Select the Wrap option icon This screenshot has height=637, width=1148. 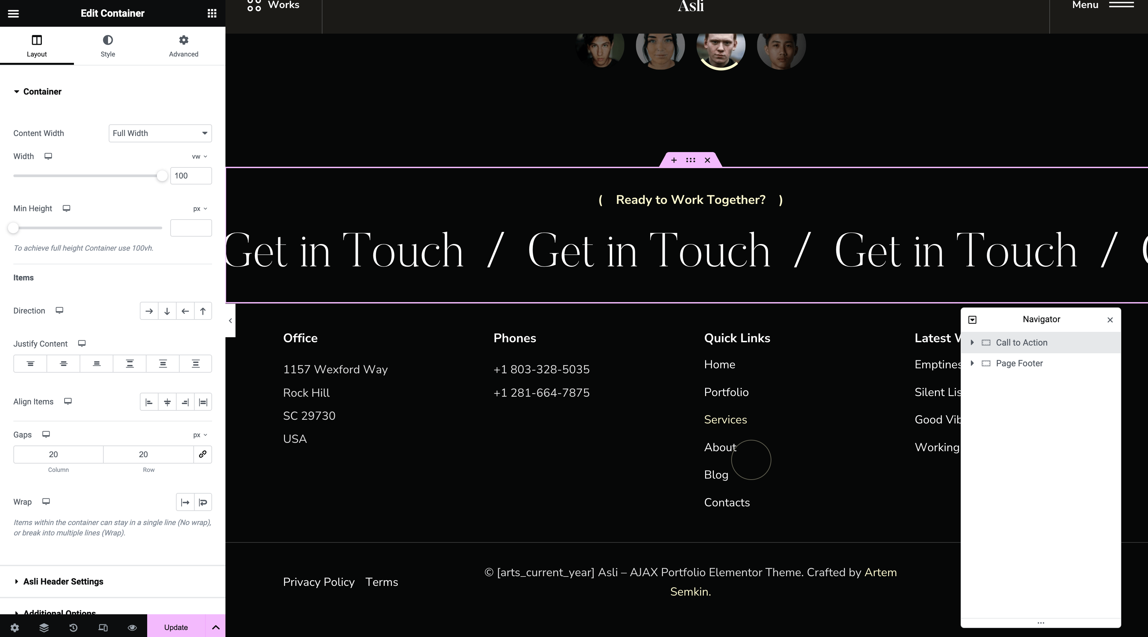[203, 503]
